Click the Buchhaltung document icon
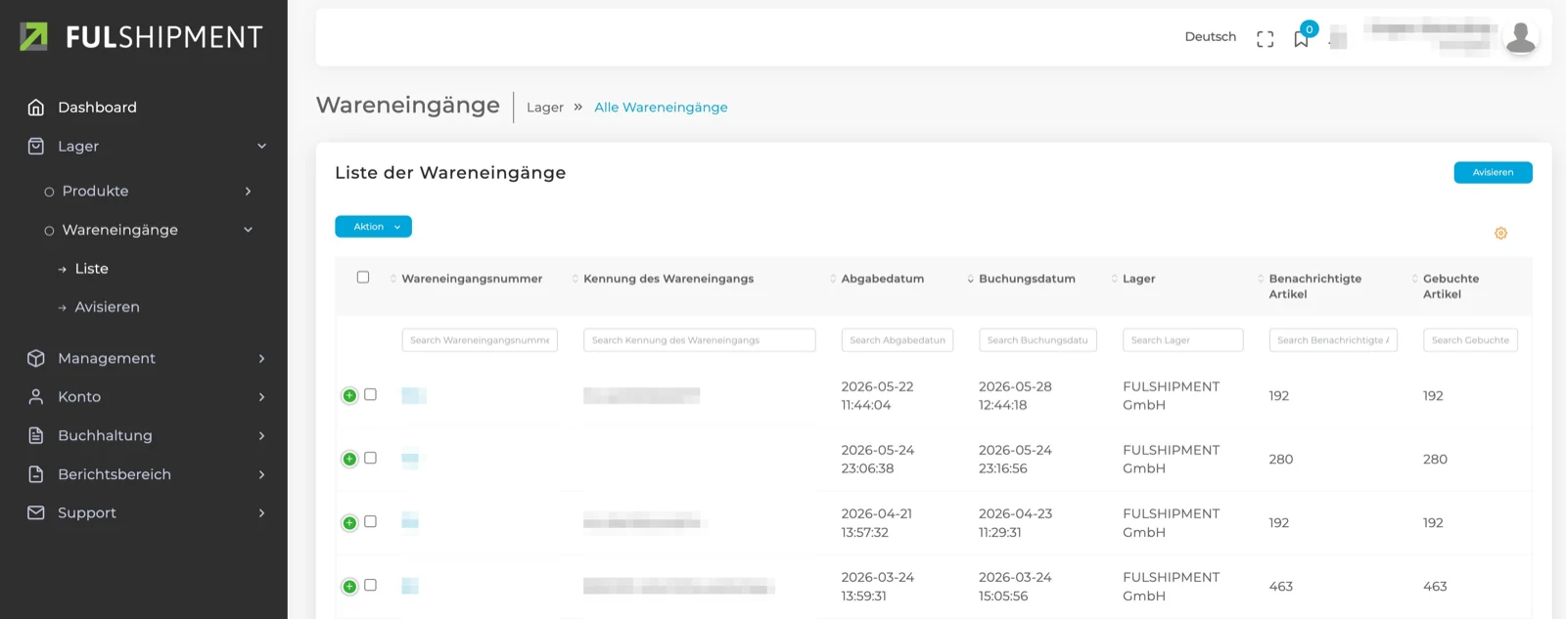Viewport: 1566px width, 619px height. coord(36,435)
